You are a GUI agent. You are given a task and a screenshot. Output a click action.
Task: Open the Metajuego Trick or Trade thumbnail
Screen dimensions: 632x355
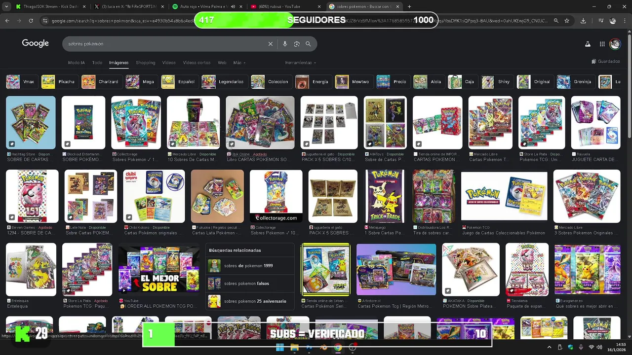point(385,196)
